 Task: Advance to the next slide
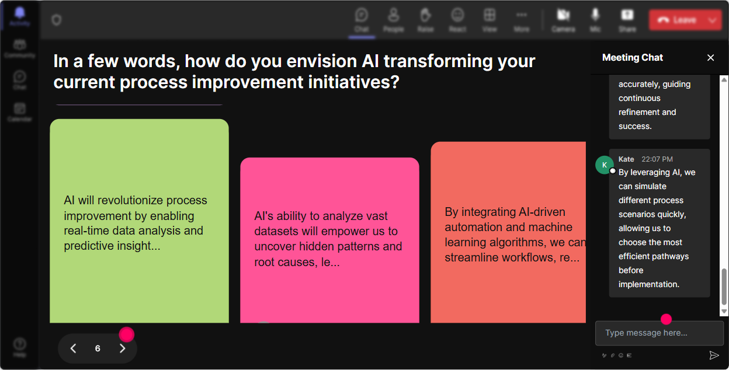(122, 348)
